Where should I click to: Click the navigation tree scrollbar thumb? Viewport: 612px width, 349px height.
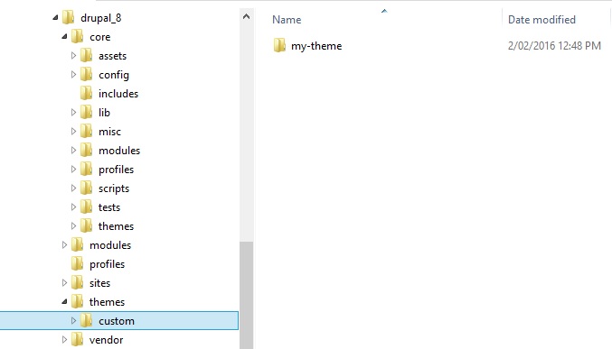click(x=246, y=295)
